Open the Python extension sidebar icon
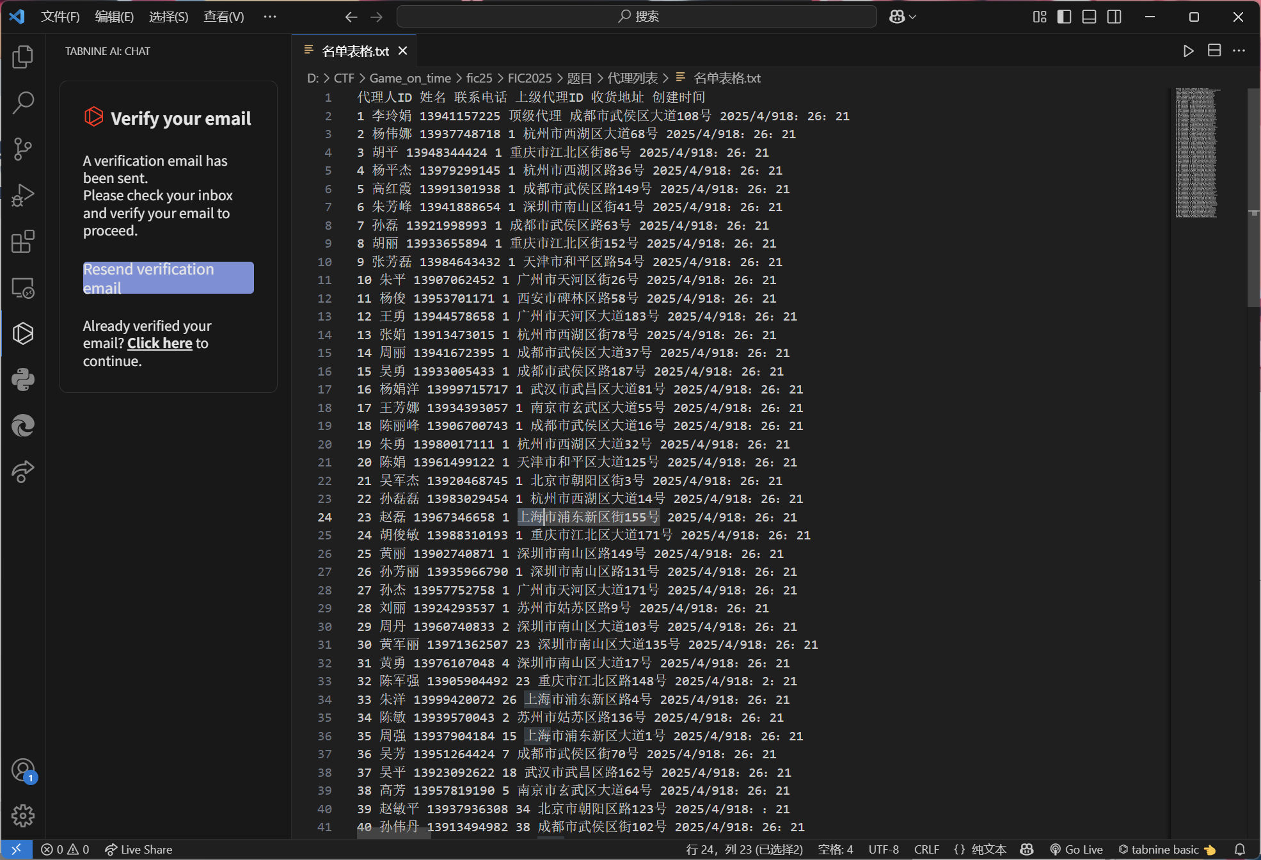This screenshot has width=1261, height=860. 23,379
